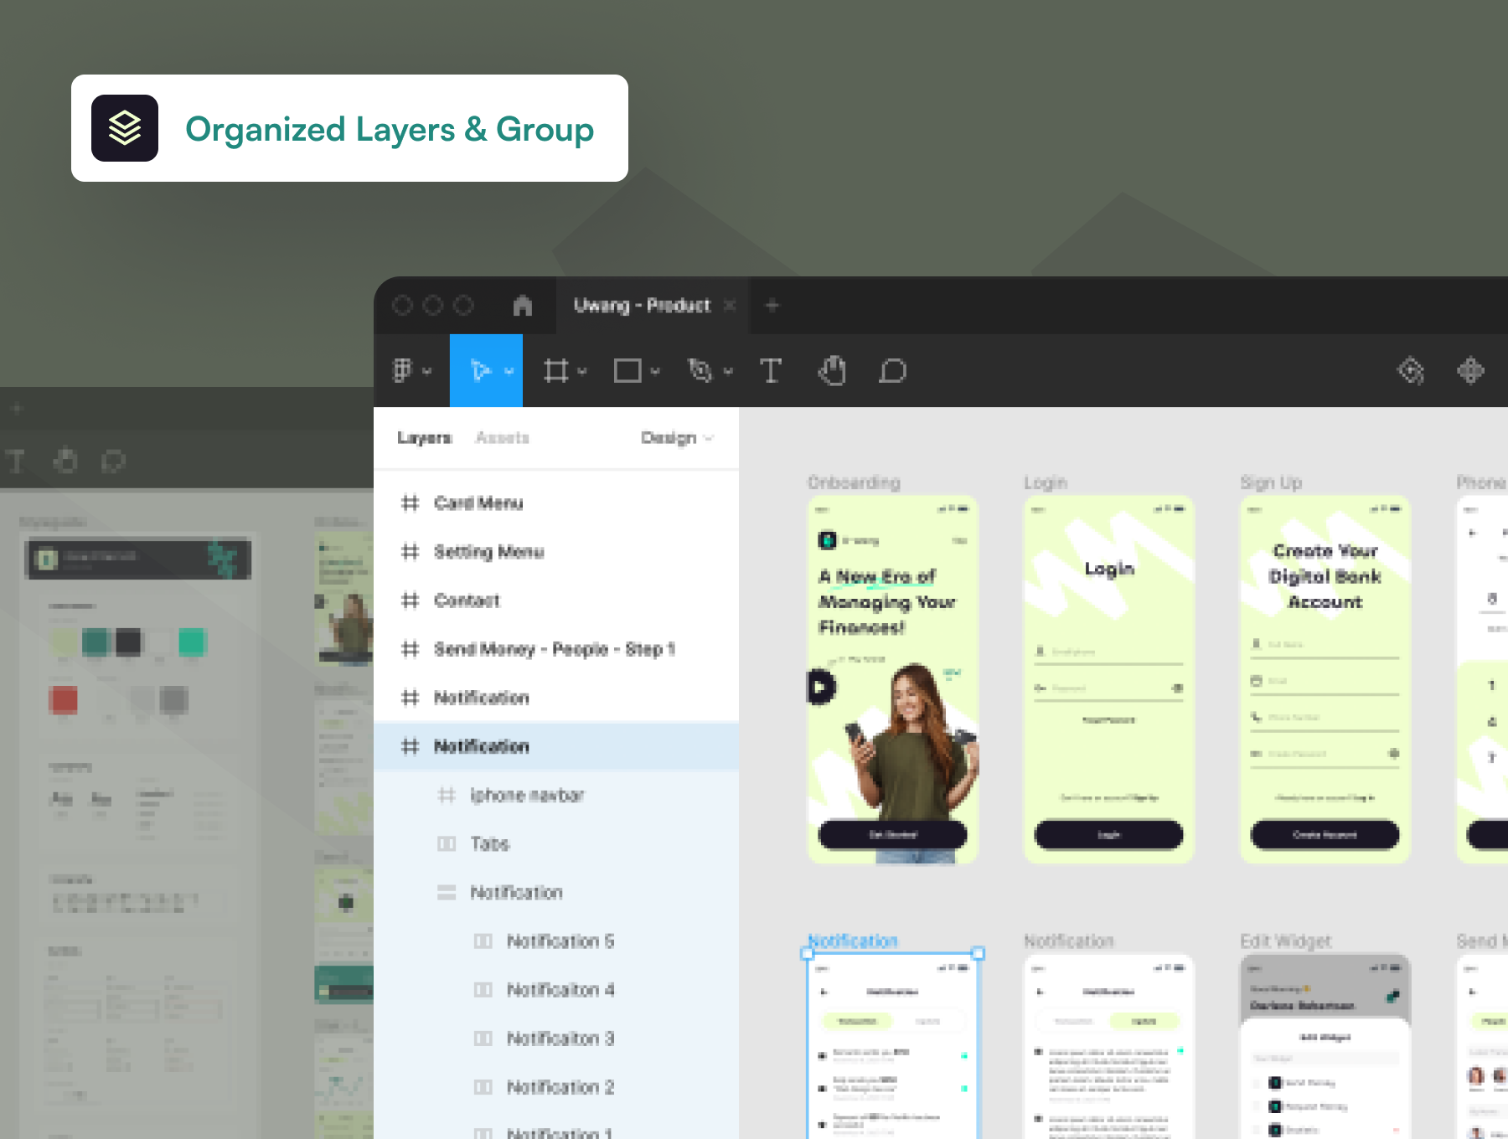Select the Frame tool

[x=555, y=370]
